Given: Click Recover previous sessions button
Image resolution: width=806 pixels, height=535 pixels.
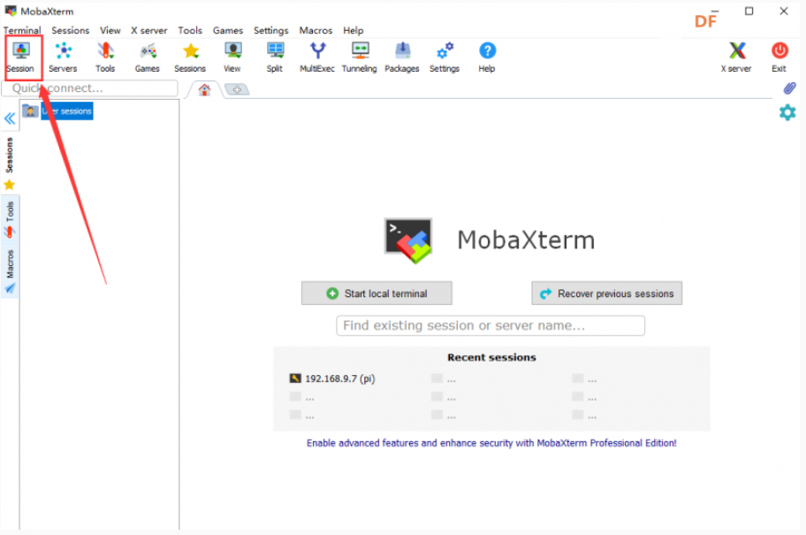Looking at the screenshot, I should pos(606,294).
